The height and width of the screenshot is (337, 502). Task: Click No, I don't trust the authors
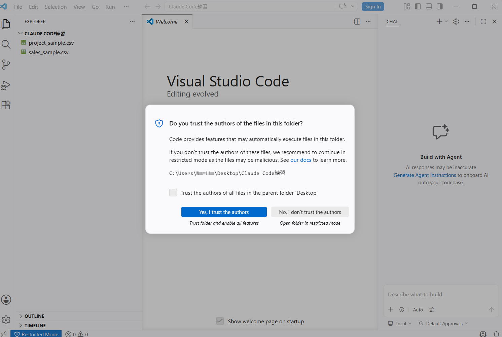310,212
